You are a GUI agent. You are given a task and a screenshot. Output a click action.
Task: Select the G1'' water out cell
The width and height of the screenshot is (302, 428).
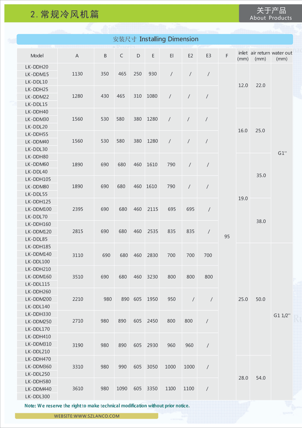[282, 153]
